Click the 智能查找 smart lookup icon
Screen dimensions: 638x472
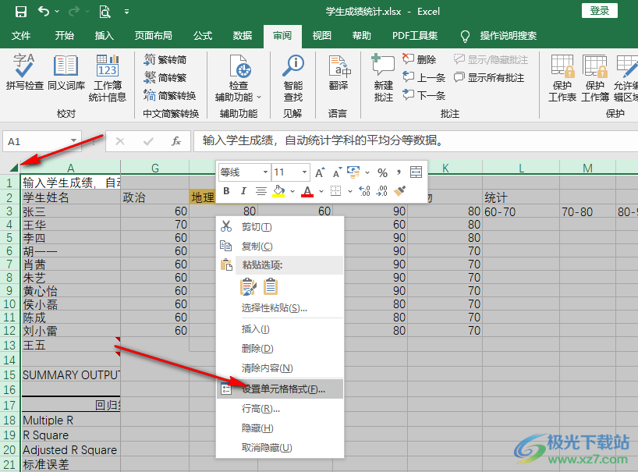coord(293,78)
